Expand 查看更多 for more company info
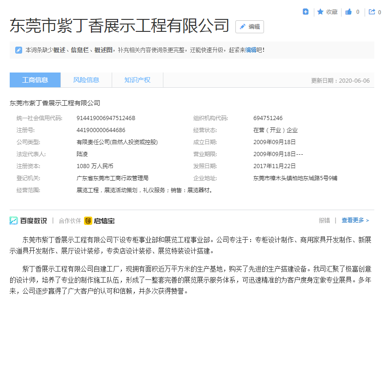This screenshot has height=369, width=384. pos(355,220)
